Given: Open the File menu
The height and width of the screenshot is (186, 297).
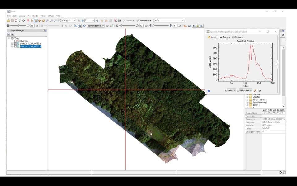Looking at the screenshot, I should pyautogui.click(x=9, y=16).
